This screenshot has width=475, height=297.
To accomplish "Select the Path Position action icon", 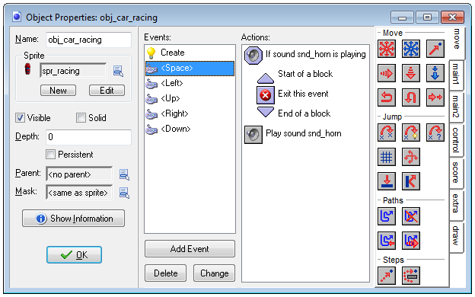I will click(387, 241).
